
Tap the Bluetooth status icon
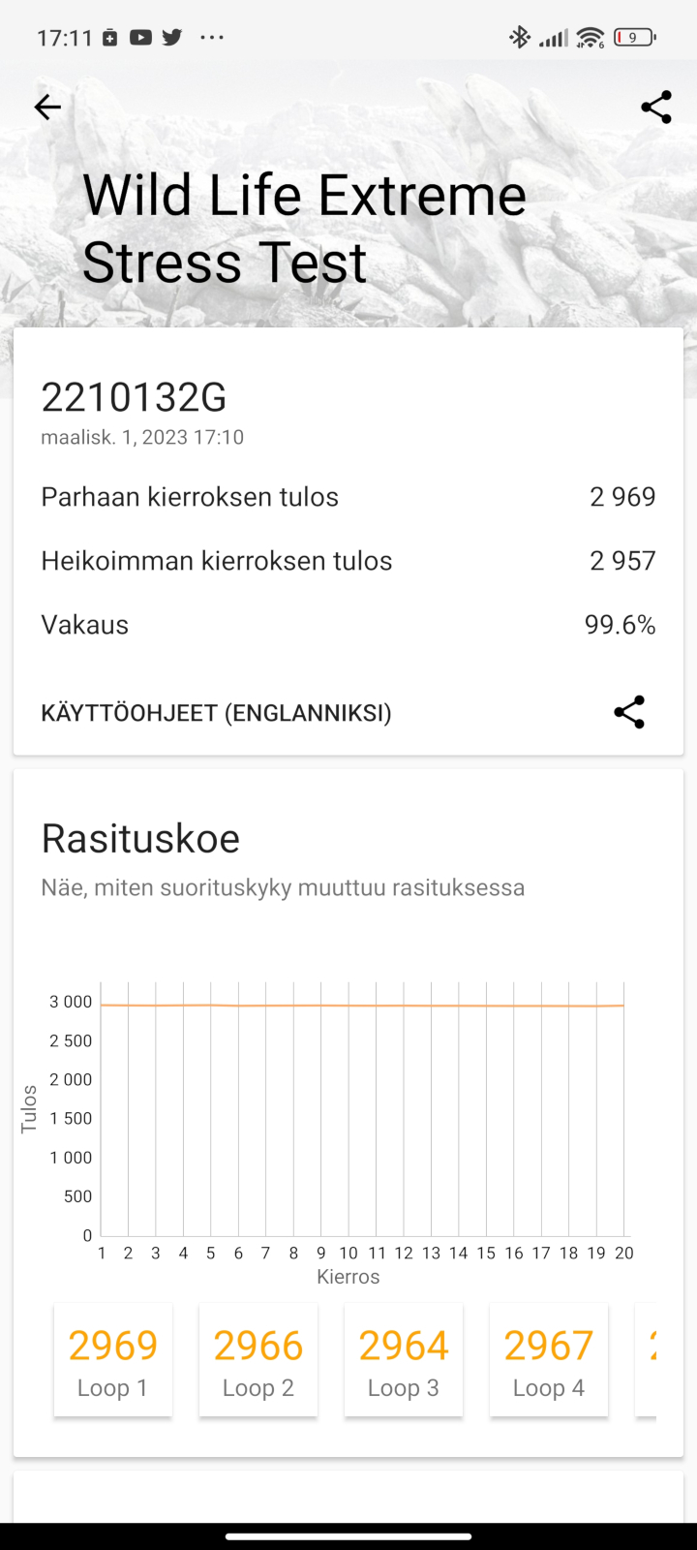[520, 38]
